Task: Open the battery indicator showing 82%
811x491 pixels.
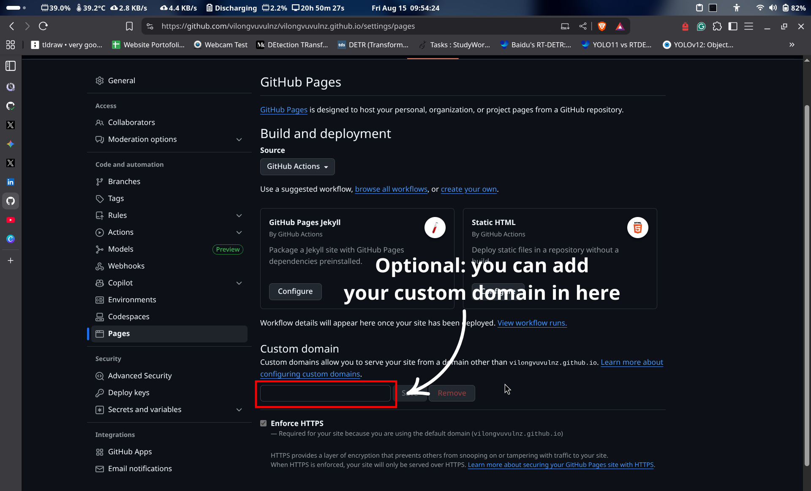Action: [794, 8]
